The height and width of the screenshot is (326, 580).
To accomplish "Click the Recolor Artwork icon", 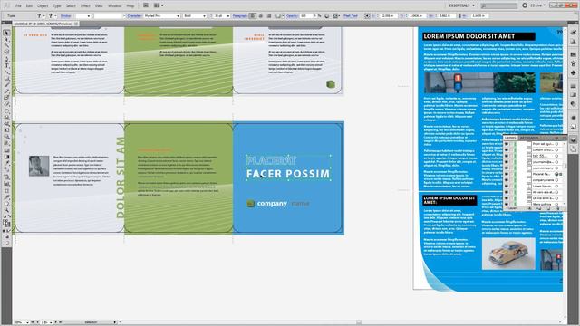I will click(x=327, y=16).
